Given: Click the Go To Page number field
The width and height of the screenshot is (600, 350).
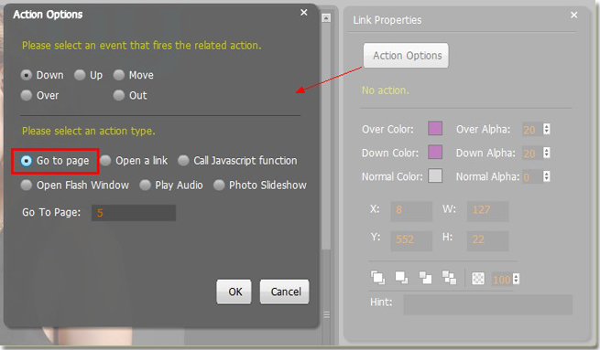Looking at the screenshot, I should point(134,213).
